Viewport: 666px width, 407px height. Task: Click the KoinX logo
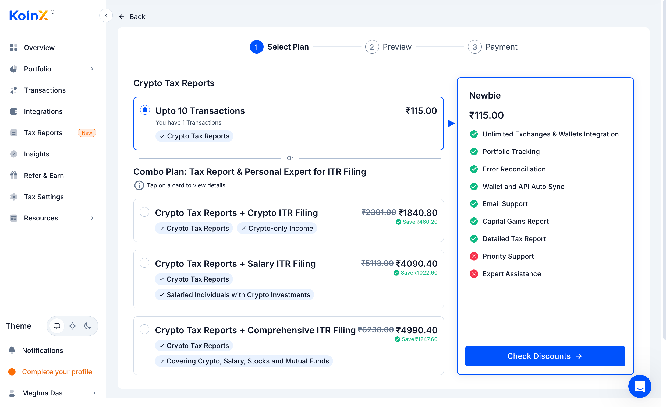[31, 15]
